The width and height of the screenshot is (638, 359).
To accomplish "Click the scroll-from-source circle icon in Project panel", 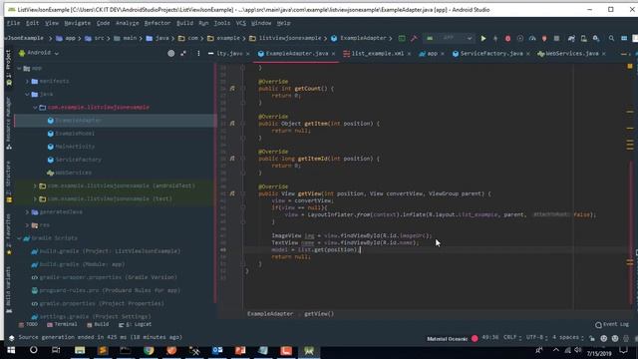I will click(x=170, y=53).
